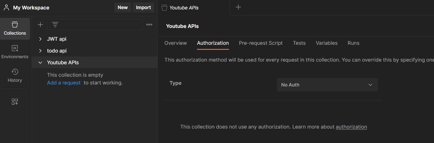Focus the collections filter input field
Screen dimensions: 434x143
[x=95, y=25]
